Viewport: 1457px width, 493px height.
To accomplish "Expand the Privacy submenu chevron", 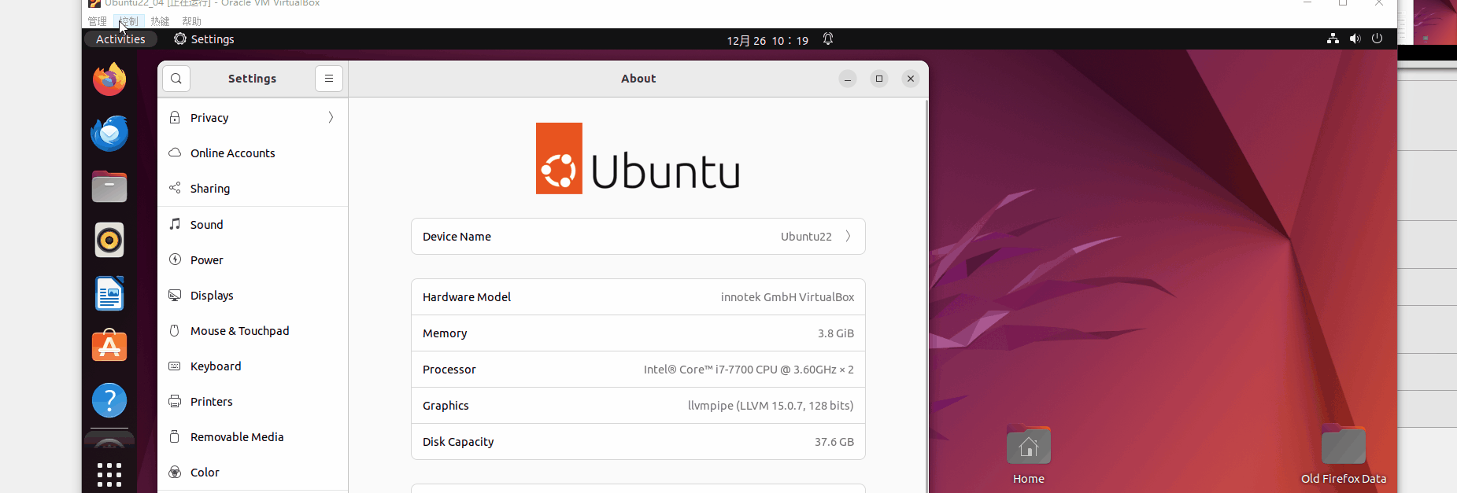I will [331, 117].
